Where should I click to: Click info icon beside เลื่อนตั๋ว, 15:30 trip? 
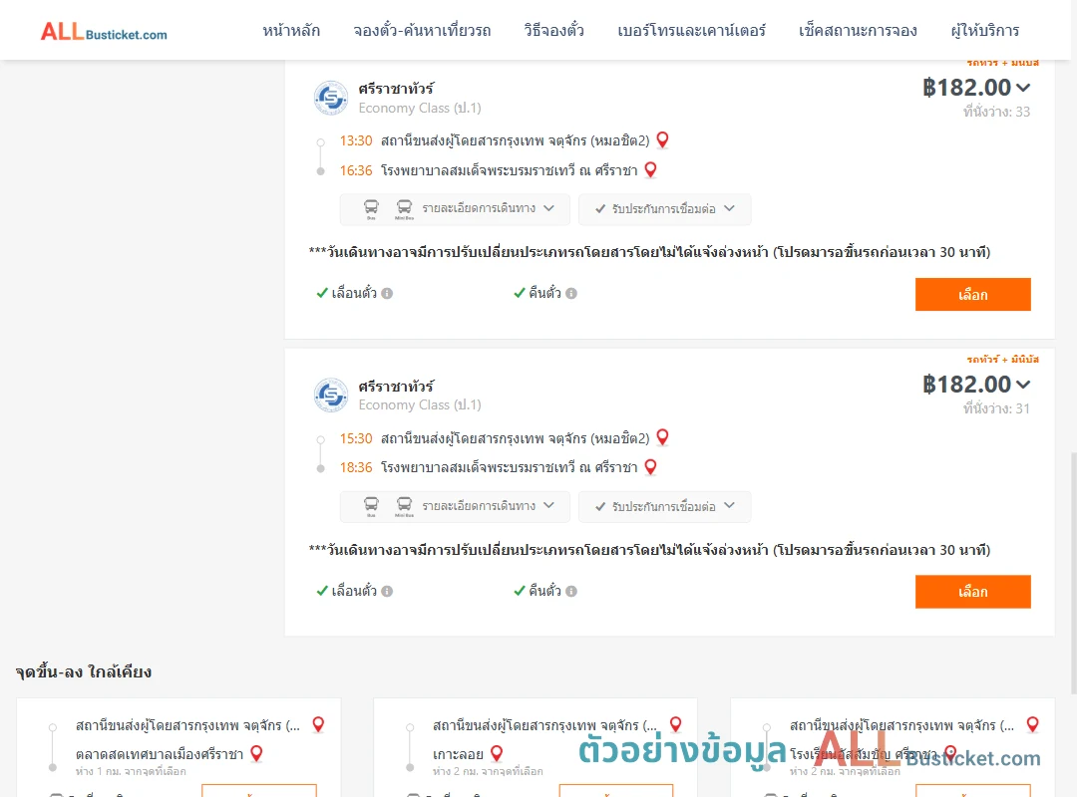pyautogui.click(x=387, y=591)
